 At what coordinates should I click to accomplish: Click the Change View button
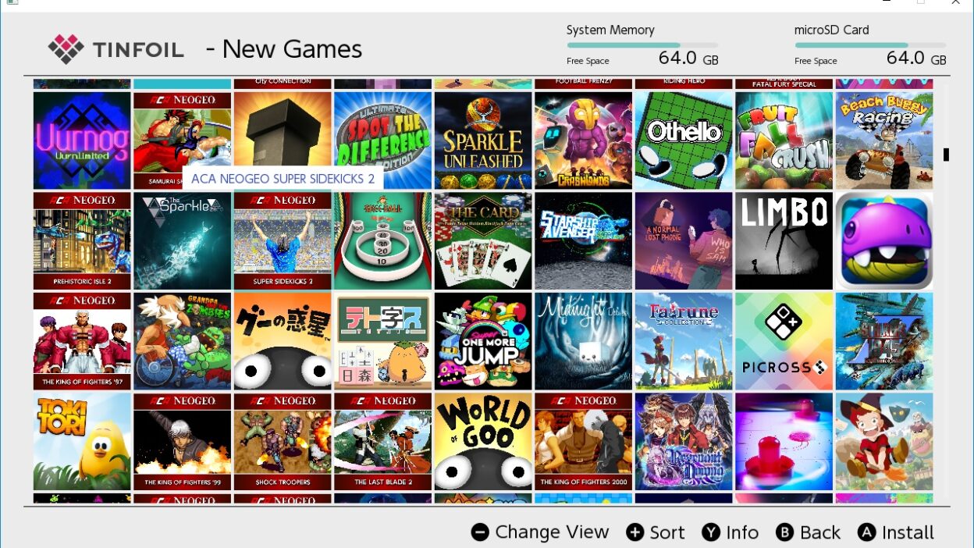(x=540, y=532)
